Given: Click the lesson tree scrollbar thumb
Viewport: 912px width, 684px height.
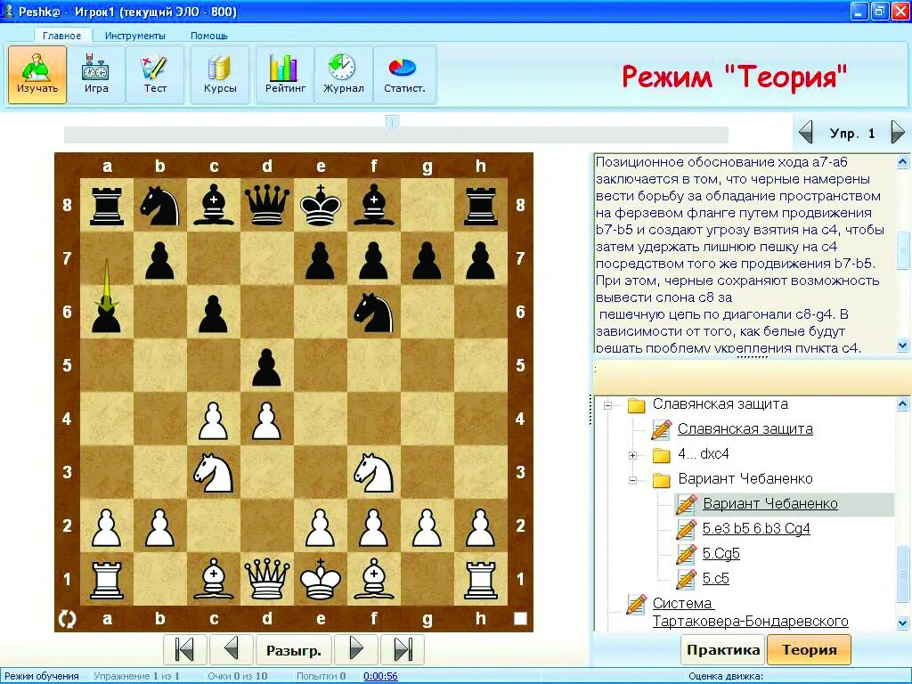Looking at the screenshot, I should click(x=902, y=574).
